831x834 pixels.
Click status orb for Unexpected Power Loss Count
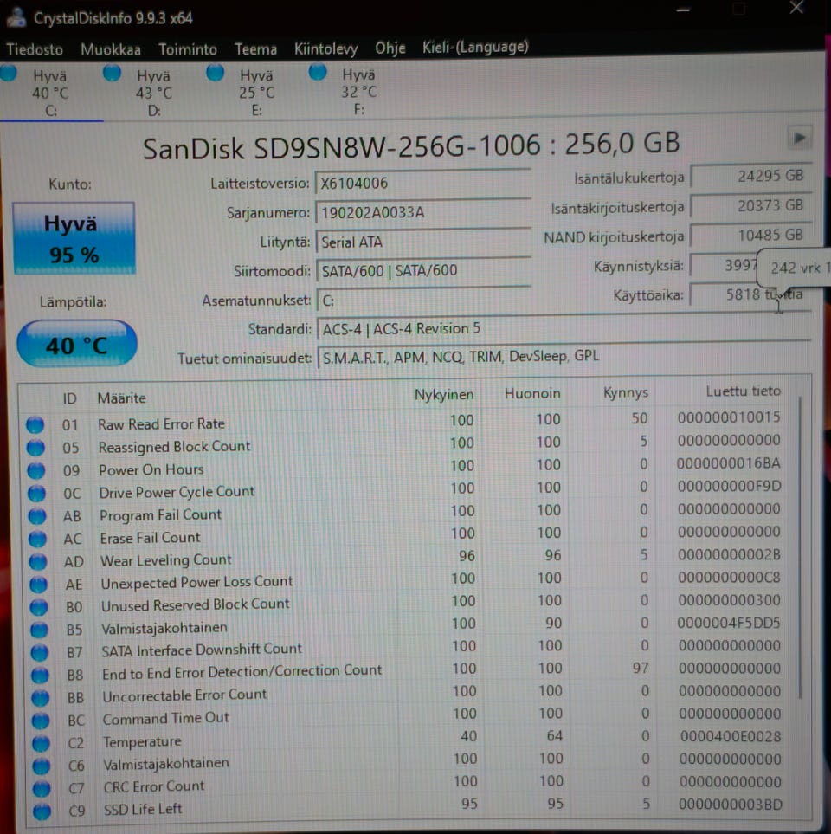click(38, 585)
